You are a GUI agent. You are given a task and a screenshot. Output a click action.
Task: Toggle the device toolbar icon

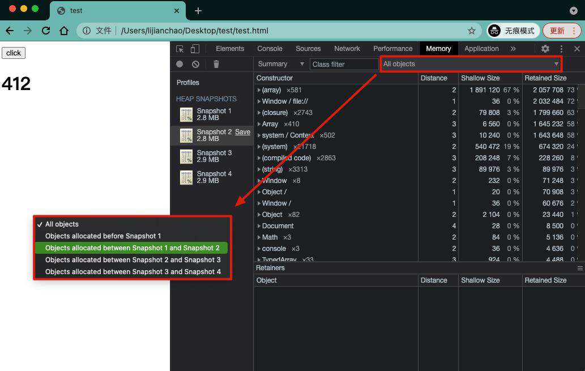click(195, 49)
